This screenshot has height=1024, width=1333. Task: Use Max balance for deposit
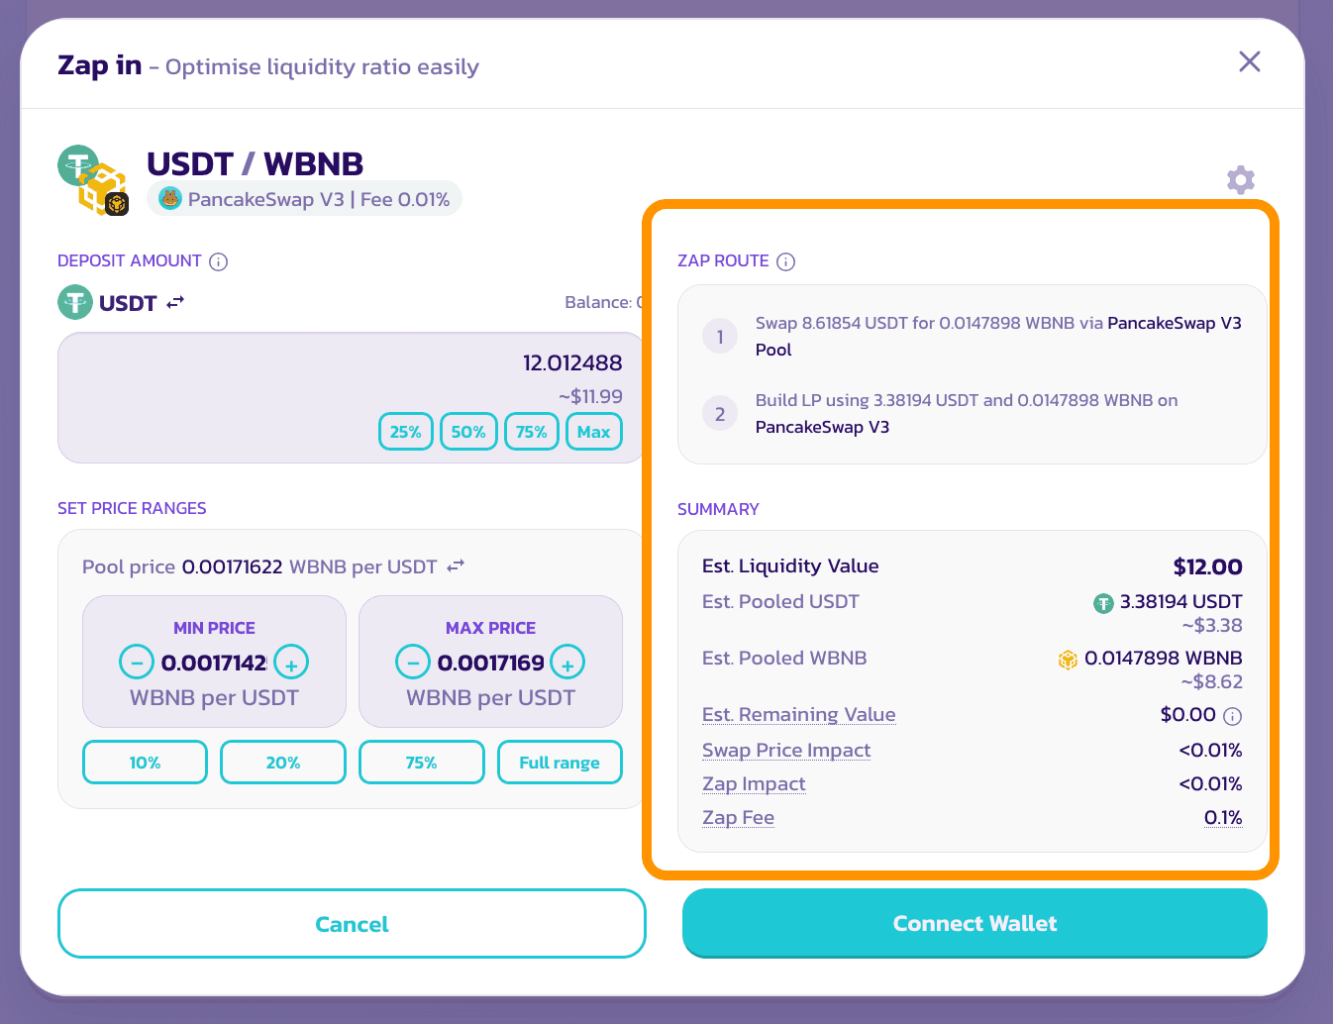pyautogui.click(x=593, y=432)
